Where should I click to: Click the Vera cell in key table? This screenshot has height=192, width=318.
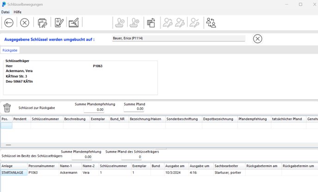(90, 173)
